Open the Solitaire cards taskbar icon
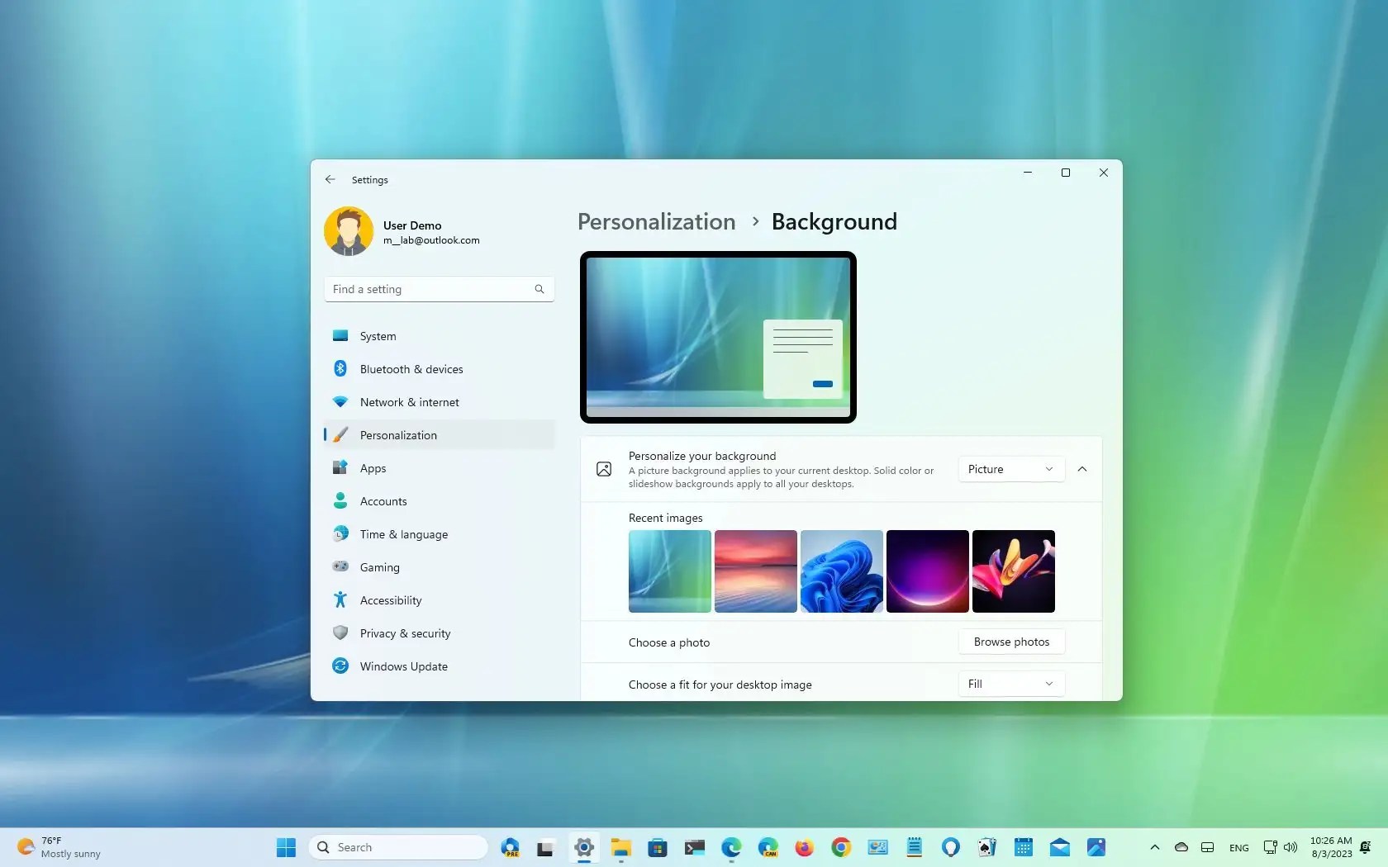 [986, 847]
